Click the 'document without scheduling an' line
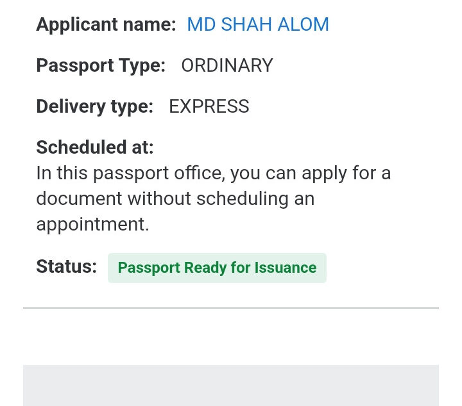The image size is (462, 406). click(x=175, y=199)
